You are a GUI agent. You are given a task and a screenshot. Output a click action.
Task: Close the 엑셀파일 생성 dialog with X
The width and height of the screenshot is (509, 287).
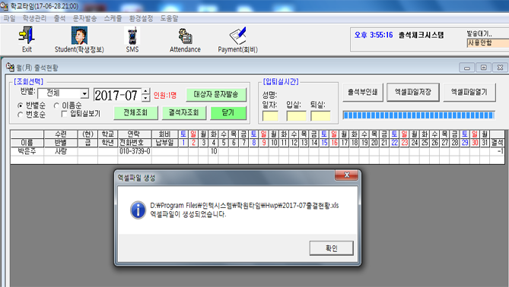click(346, 175)
